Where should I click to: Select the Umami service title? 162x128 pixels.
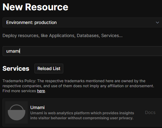[37, 107]
